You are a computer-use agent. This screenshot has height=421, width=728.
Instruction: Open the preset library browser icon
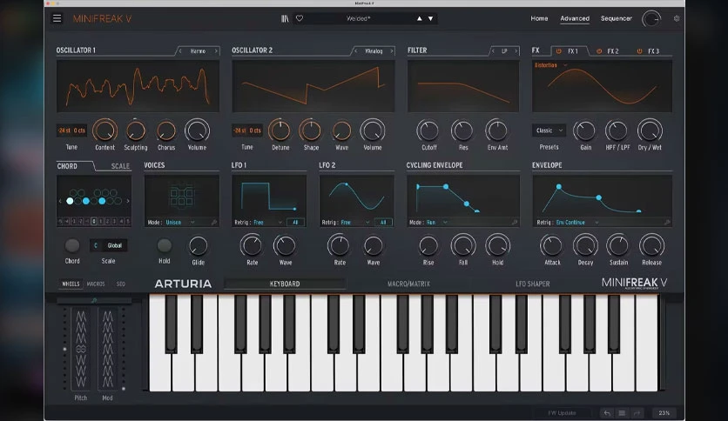(285, 18)
